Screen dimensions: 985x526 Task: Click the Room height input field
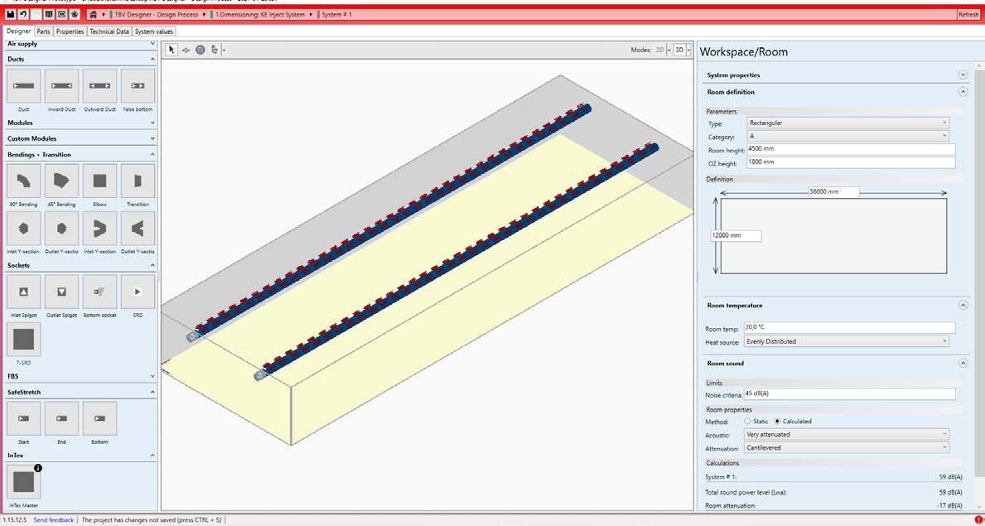pos(851,149)
